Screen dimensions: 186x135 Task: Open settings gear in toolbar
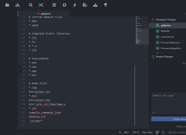[x=64, y=5]
